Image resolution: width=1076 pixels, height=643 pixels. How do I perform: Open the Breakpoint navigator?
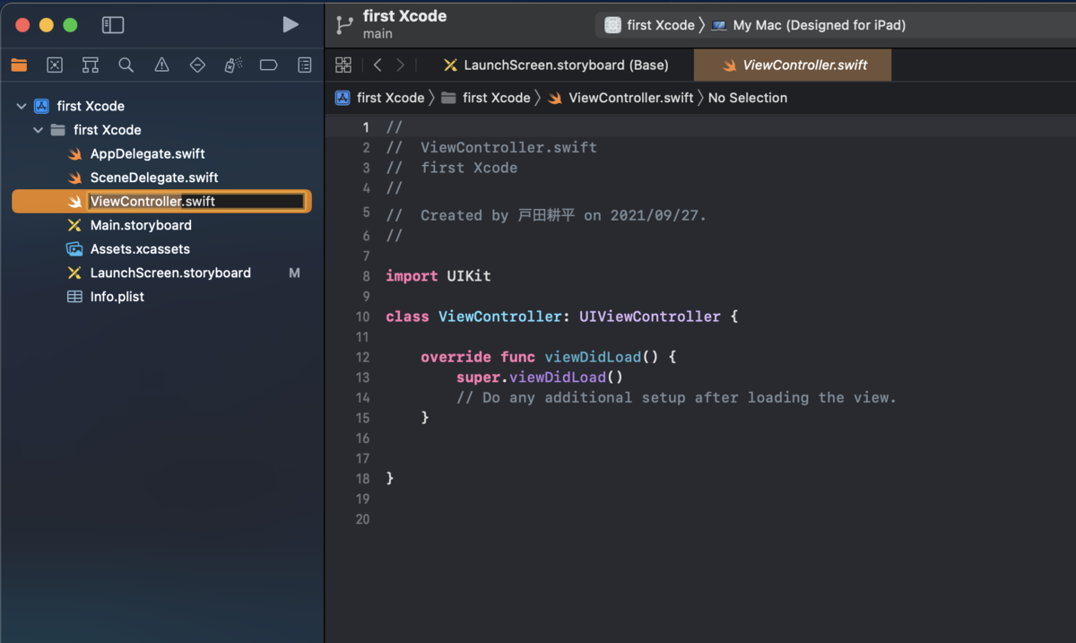click(x=268, y=65)
